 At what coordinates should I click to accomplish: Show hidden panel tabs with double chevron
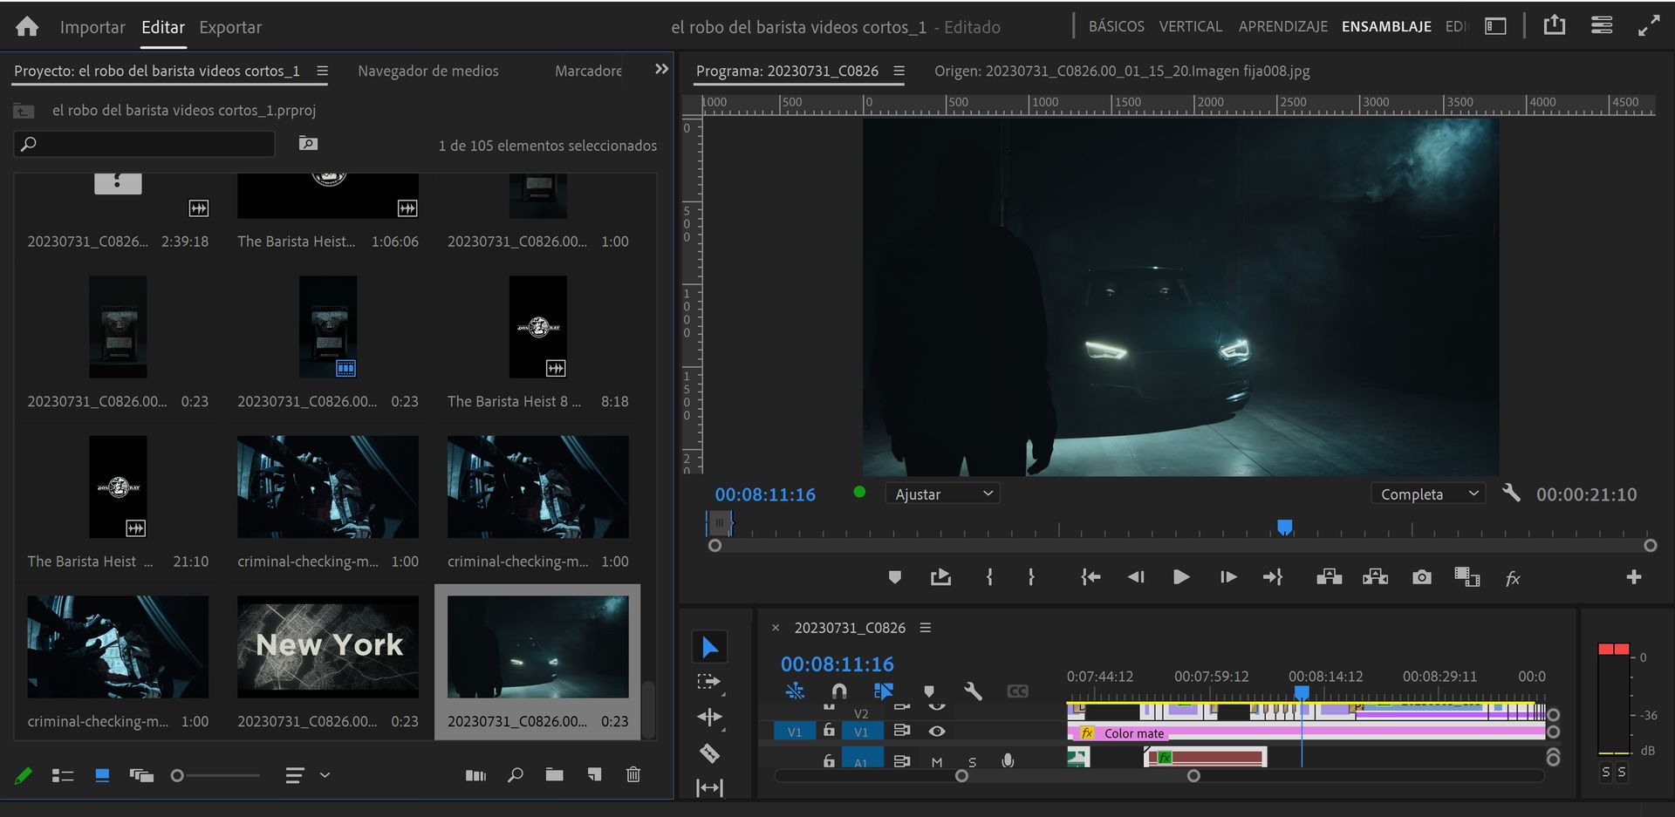point(661,69)
